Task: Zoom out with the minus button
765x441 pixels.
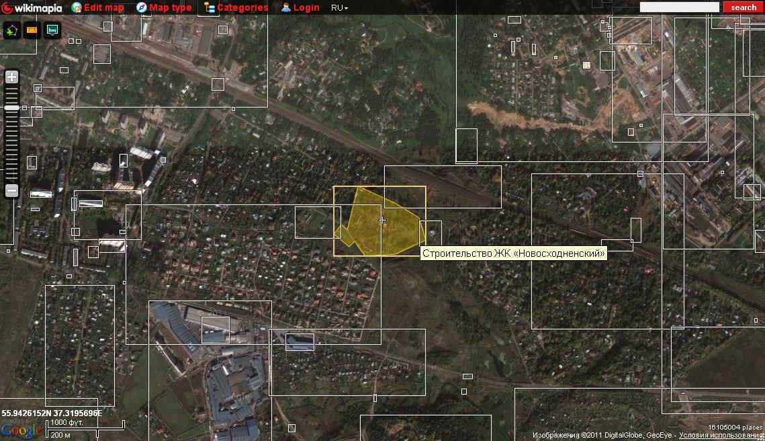Action: [11, 191]
